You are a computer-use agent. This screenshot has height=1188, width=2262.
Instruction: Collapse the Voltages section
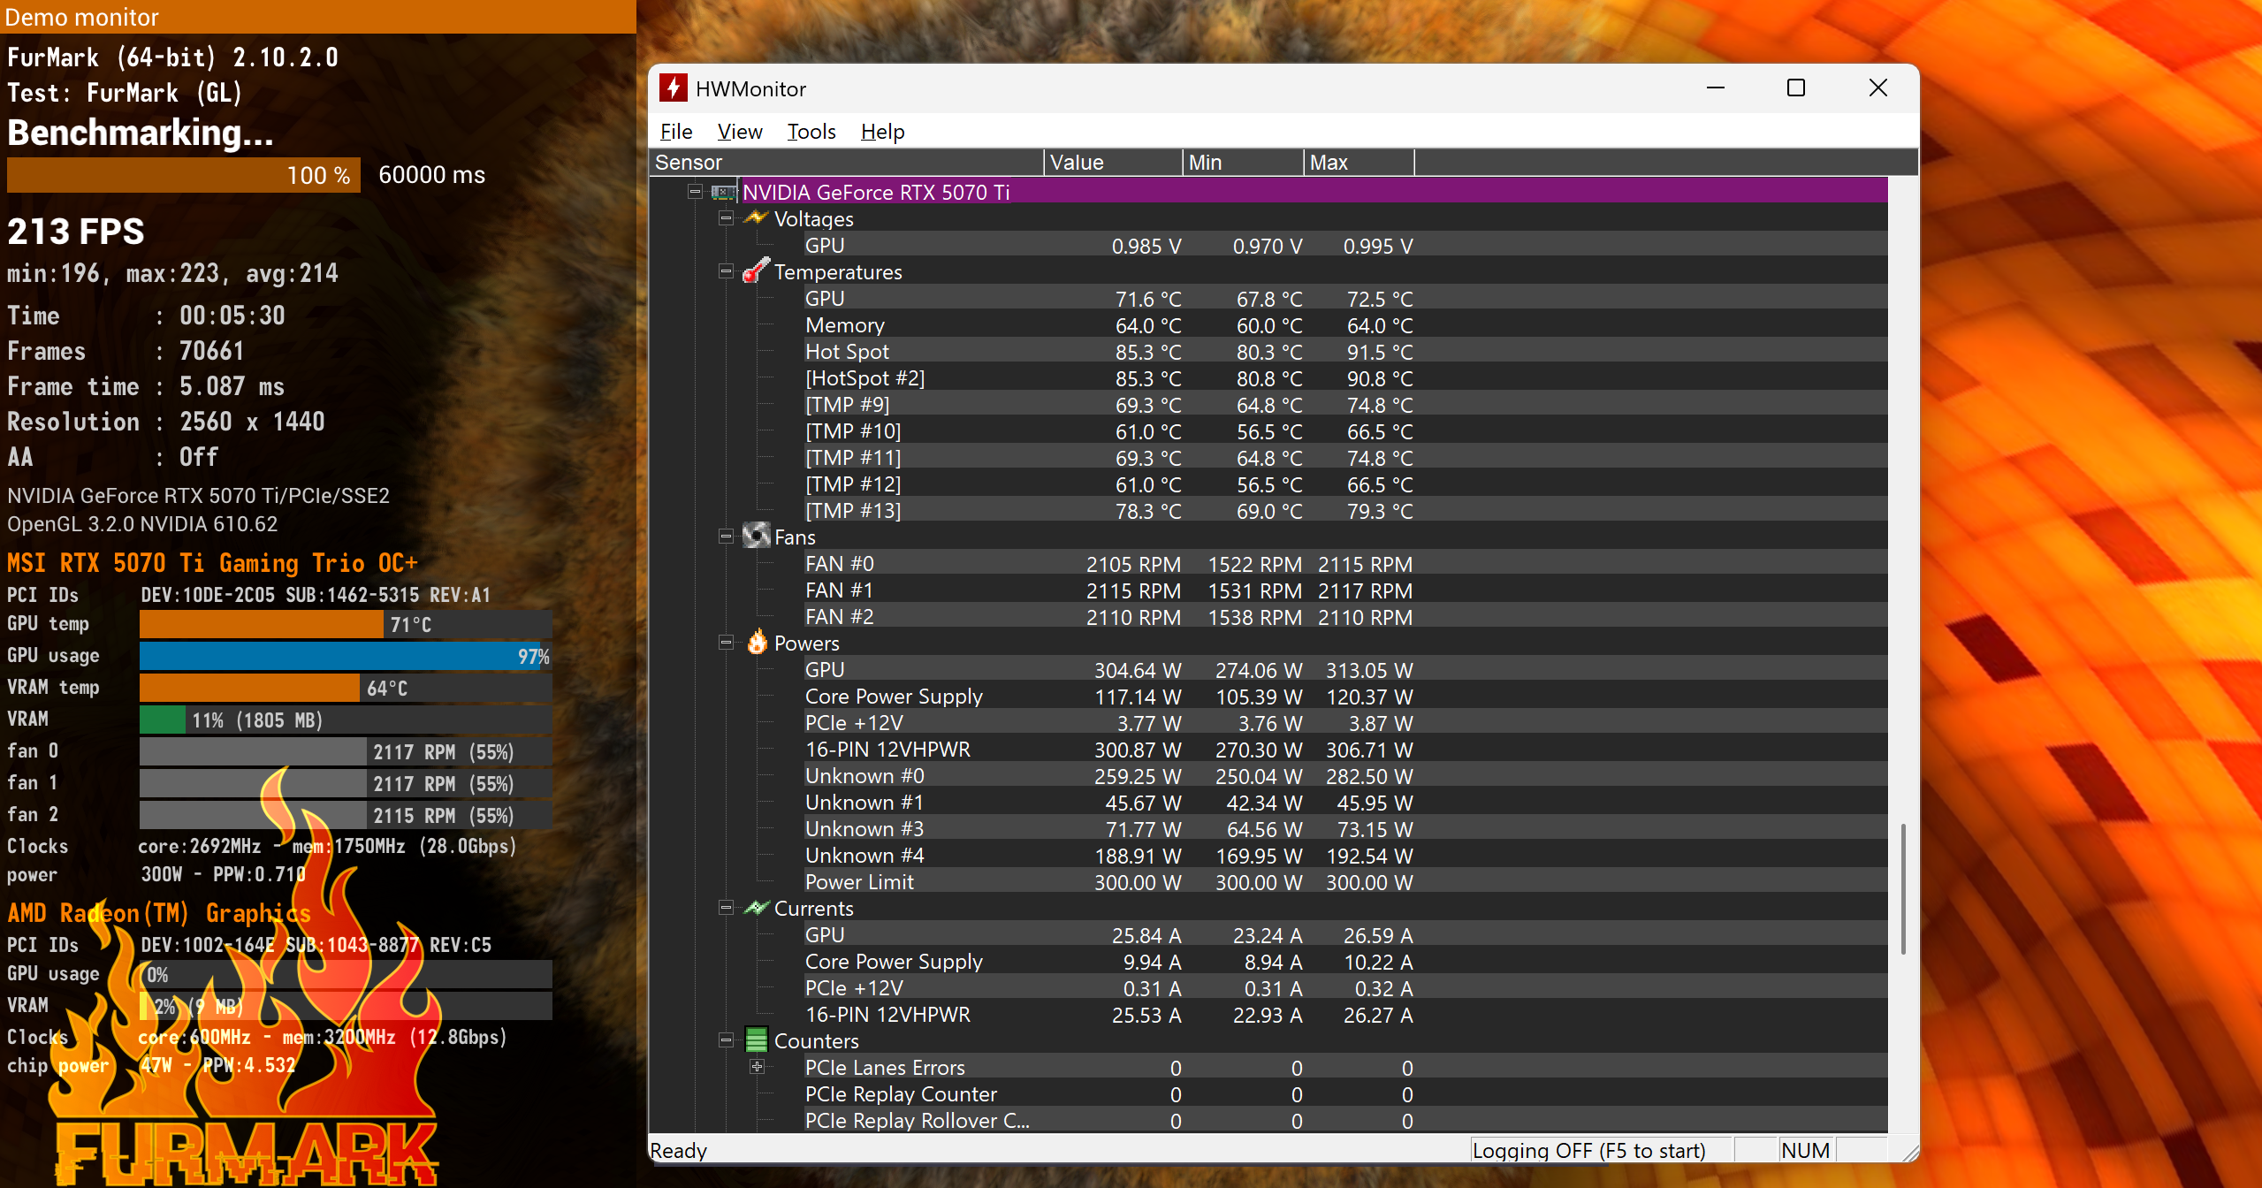click(x=726, y=217)
